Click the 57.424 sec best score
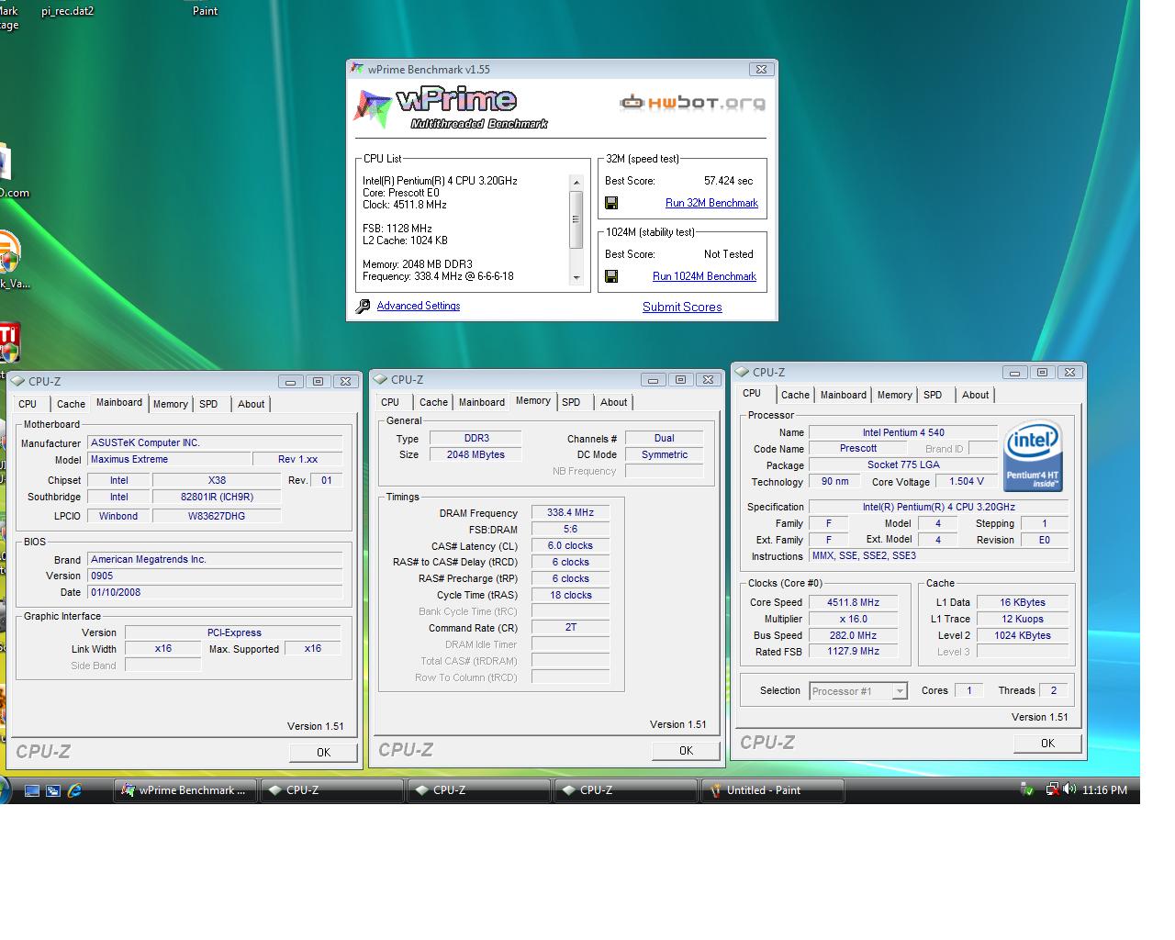 tap(729, 181)
